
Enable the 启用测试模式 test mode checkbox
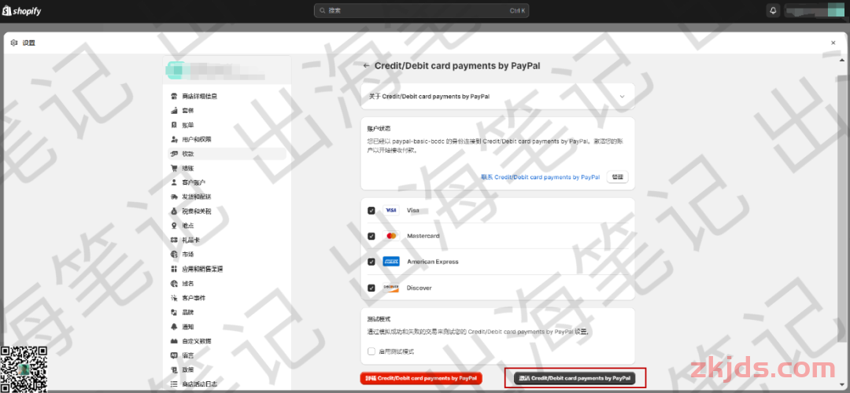[371, 351]
